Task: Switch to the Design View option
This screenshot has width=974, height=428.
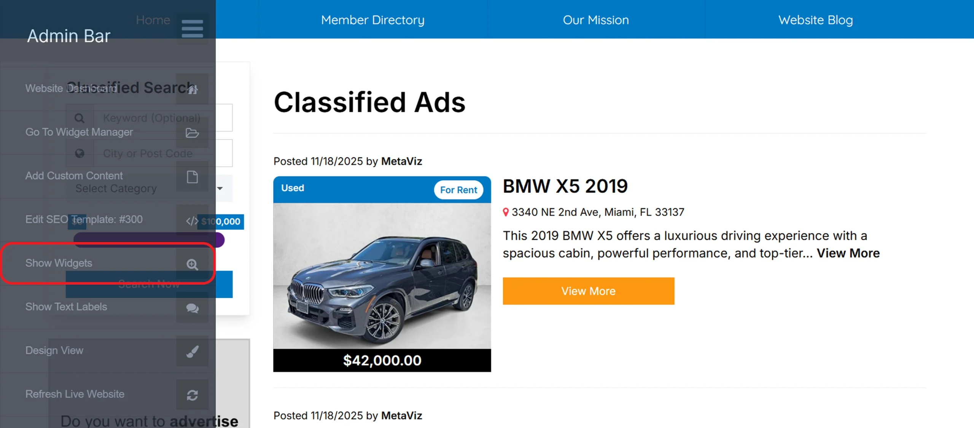Action: 54,350
